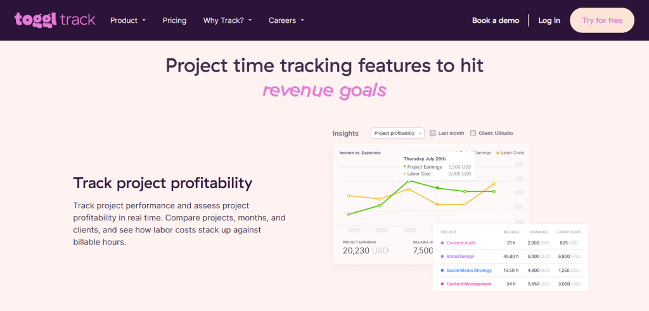Click the 'revenue goals' pink heading text
The width and height of the screenshot is (649, 311).
coord(324,90)
